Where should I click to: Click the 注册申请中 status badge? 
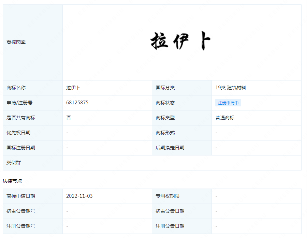click(x=228, y=103)
